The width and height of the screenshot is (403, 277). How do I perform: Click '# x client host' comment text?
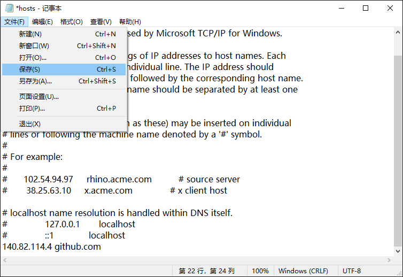pyautogui.click(x=199, y=190)
